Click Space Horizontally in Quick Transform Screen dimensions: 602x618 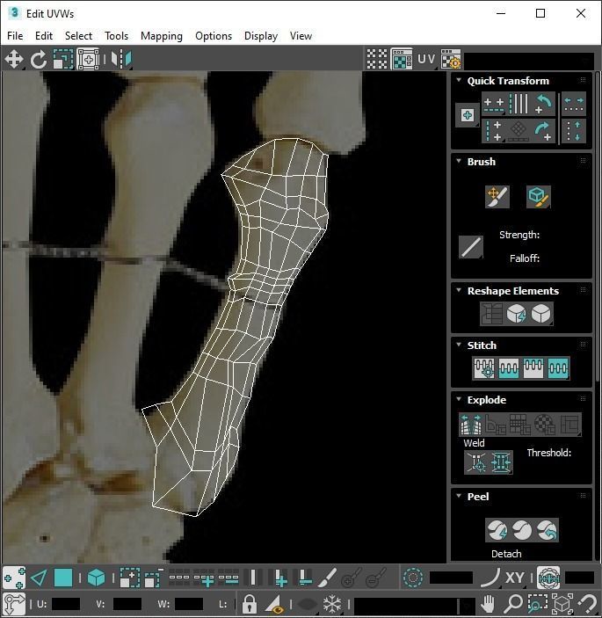pos(574,104)
